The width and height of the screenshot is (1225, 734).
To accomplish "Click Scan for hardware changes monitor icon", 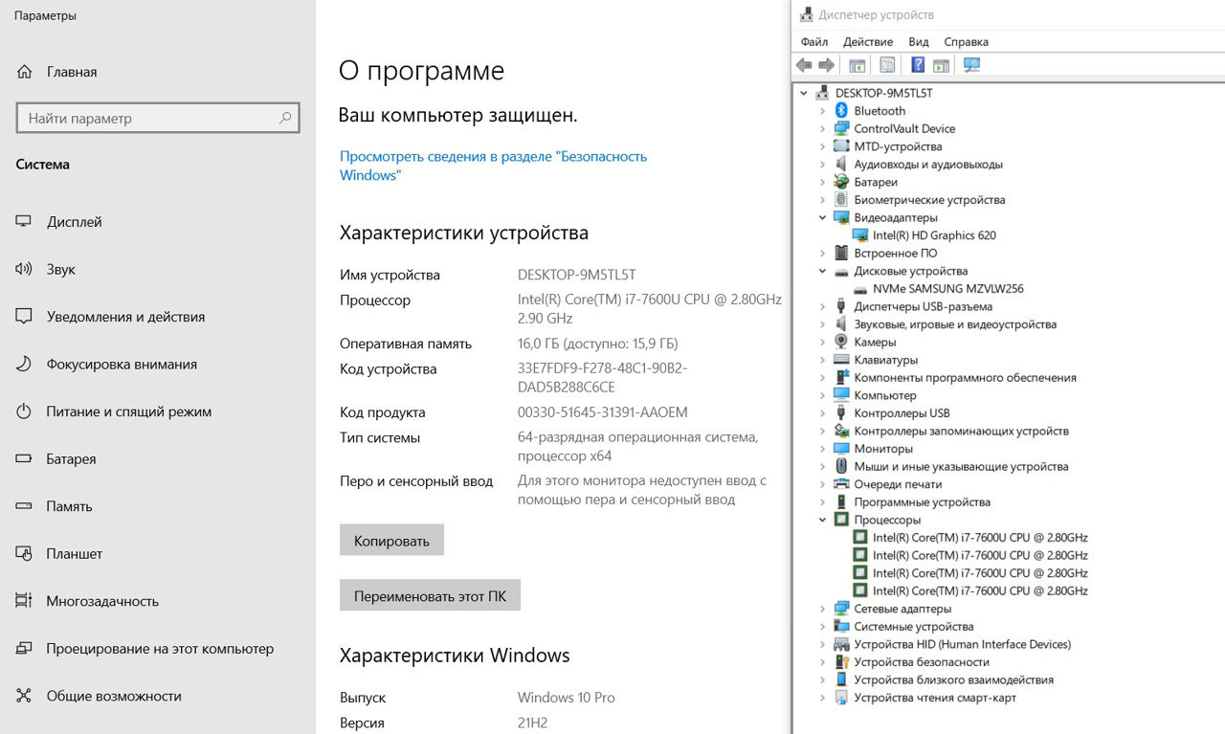I will point(972,65).
